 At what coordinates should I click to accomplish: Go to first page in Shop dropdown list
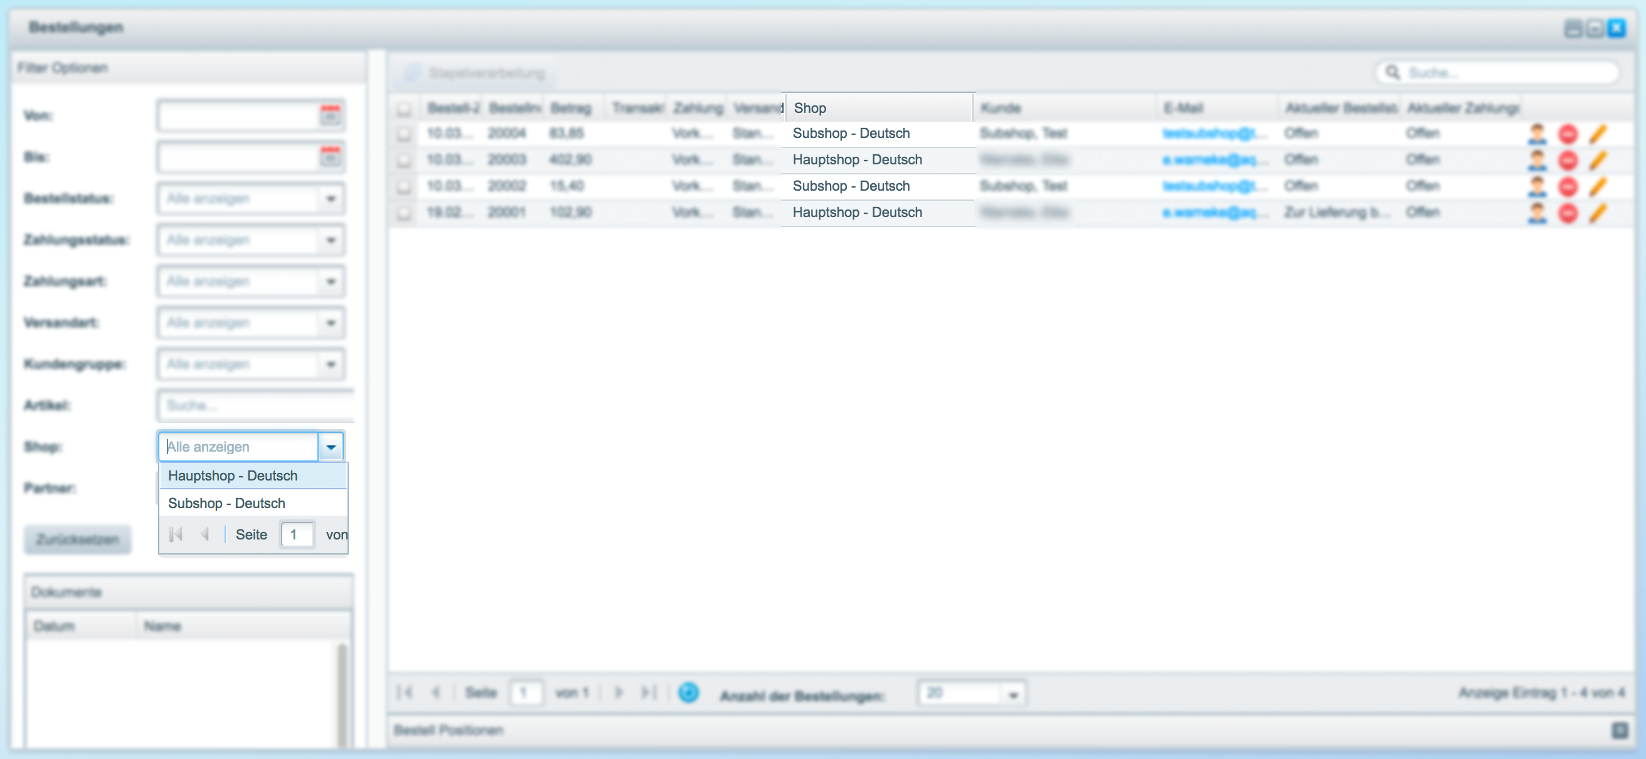(x=176, y=534)
